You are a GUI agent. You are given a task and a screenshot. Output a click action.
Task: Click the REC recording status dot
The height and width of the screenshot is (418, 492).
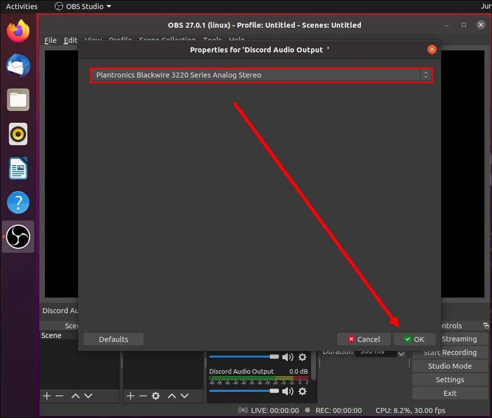click(307, 410)
